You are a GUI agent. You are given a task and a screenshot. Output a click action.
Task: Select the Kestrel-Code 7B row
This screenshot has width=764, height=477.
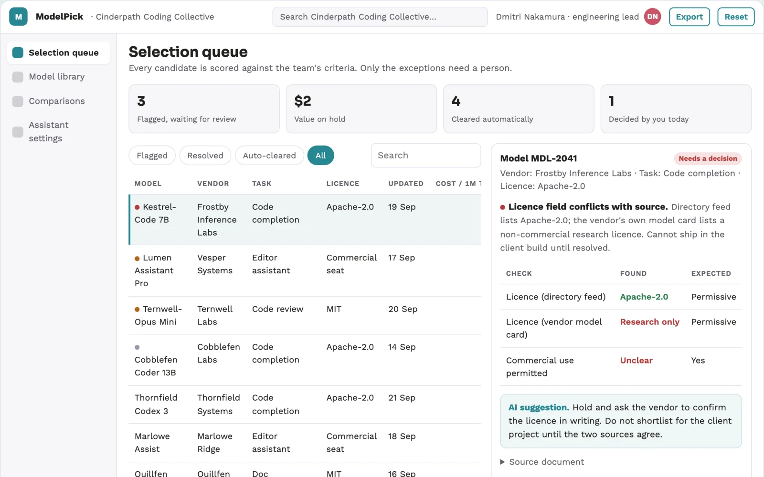tap(305, 219)
